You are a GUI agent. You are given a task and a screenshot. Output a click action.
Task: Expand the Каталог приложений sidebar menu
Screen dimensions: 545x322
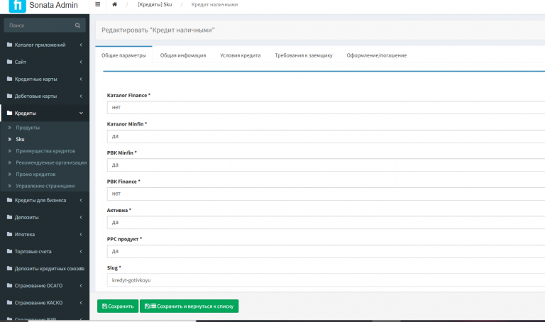point(45,45)
